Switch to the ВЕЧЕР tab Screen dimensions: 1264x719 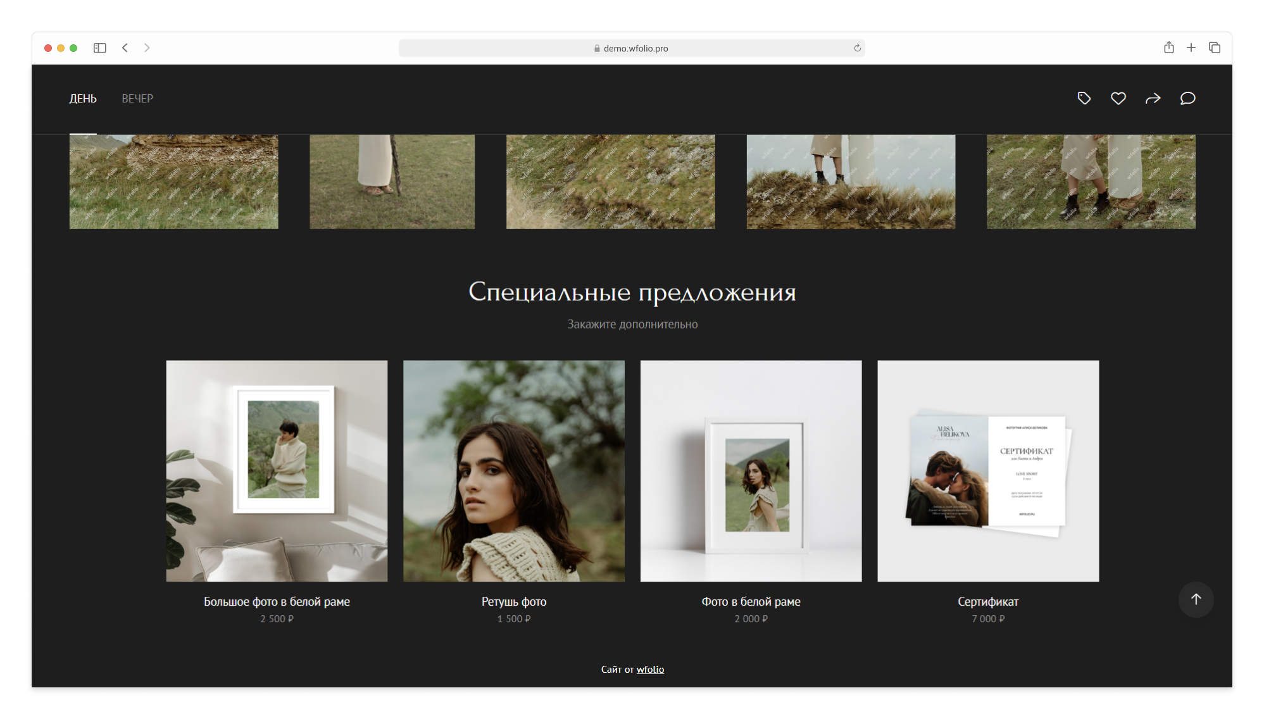click(137, 99)
